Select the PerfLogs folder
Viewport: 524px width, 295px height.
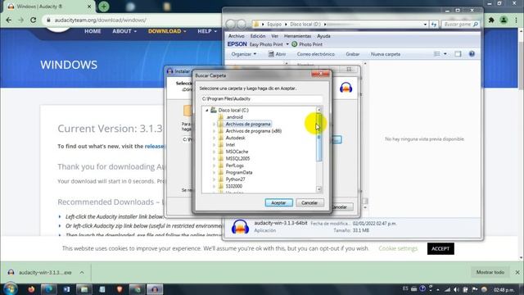tap(235, 166)
